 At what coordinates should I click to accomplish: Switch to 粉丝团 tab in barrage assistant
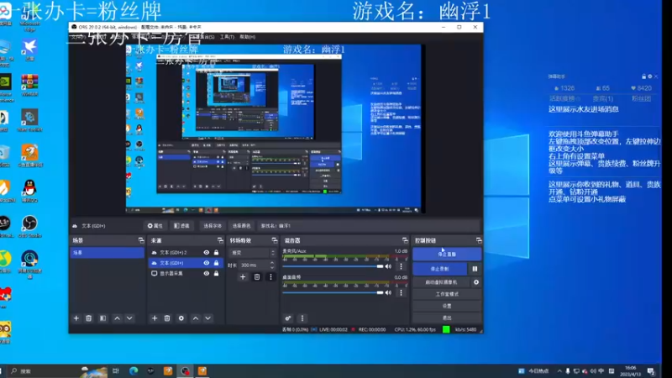point(641,99)
